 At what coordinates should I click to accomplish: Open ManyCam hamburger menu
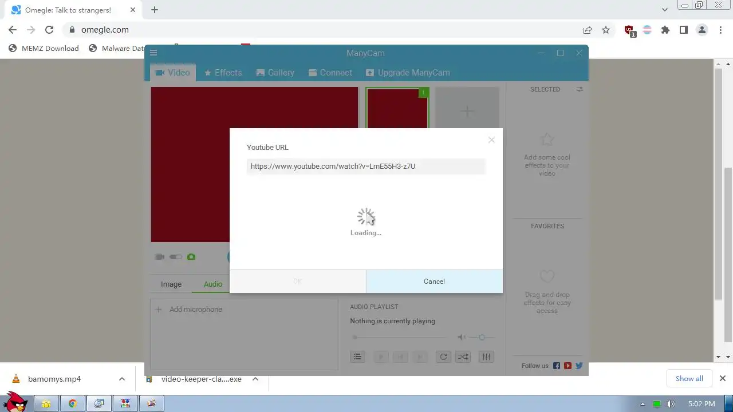(153, 53)
